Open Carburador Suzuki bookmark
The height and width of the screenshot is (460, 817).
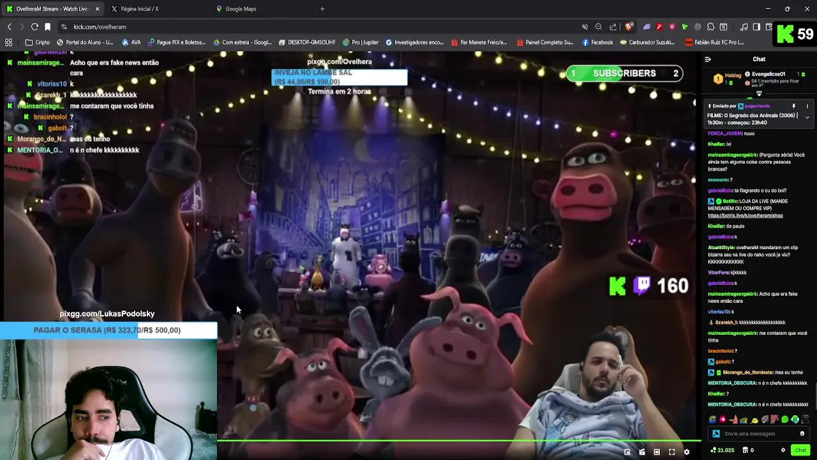[x=647, y=42]
